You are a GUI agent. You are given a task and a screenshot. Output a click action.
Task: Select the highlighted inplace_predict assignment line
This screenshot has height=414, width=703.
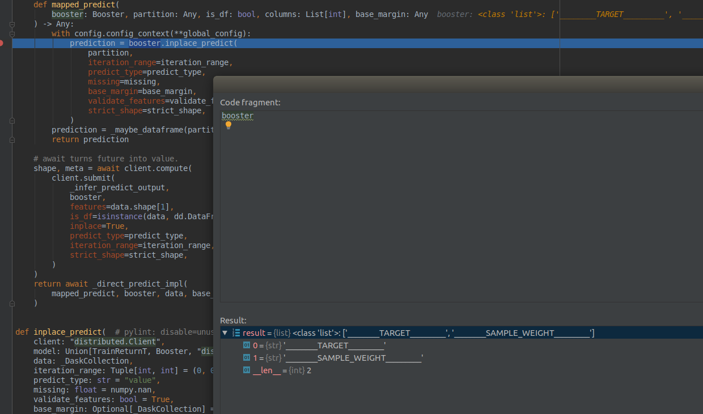tap(153, 42)
